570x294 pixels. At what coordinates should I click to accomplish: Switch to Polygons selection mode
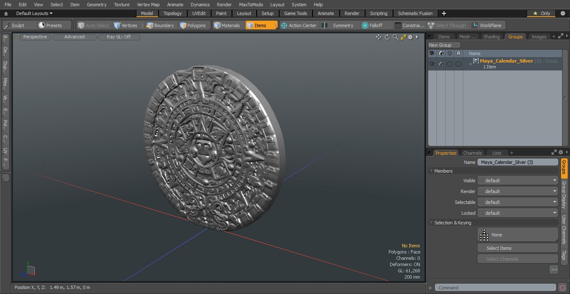[193, 25]
